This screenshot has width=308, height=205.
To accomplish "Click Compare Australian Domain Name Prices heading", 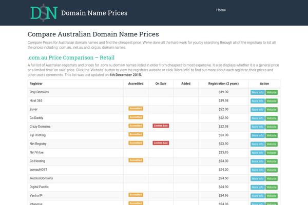I will click(x=93, y=34).
